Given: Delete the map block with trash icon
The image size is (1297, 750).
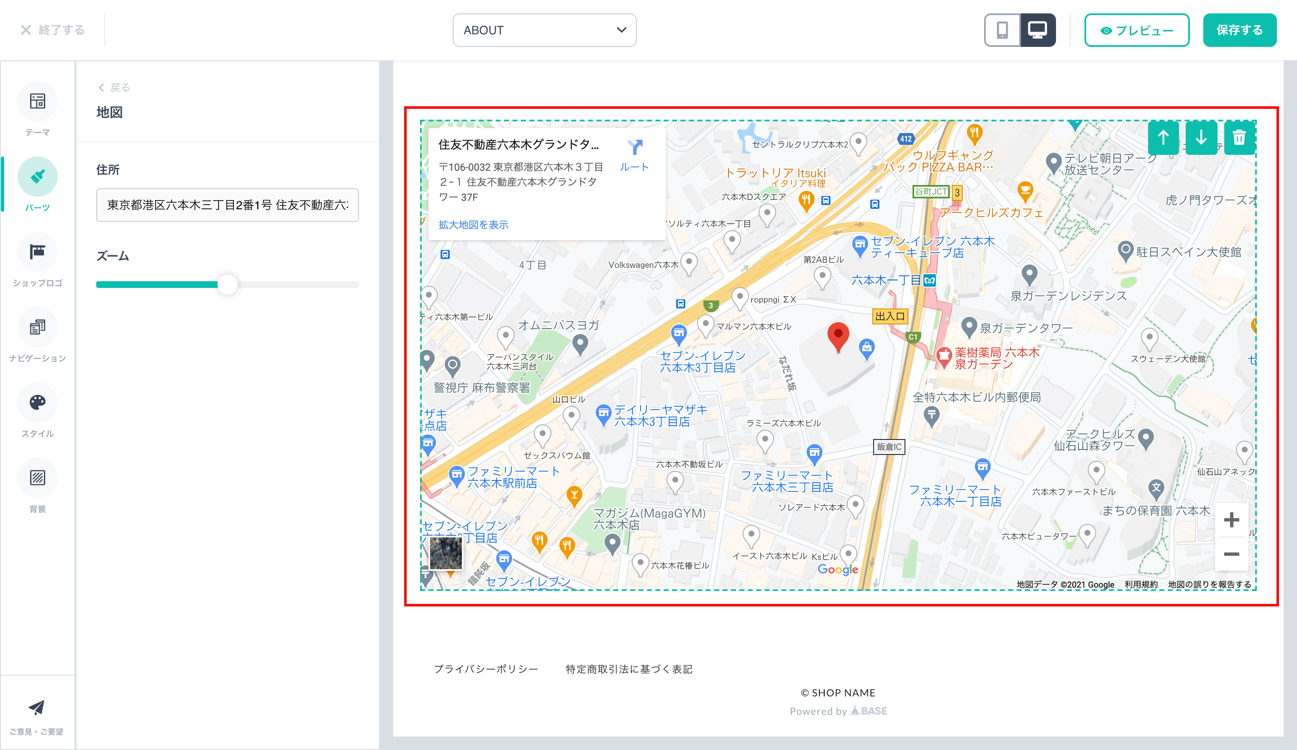Looking at the screenshot, I should [1239, 138].
